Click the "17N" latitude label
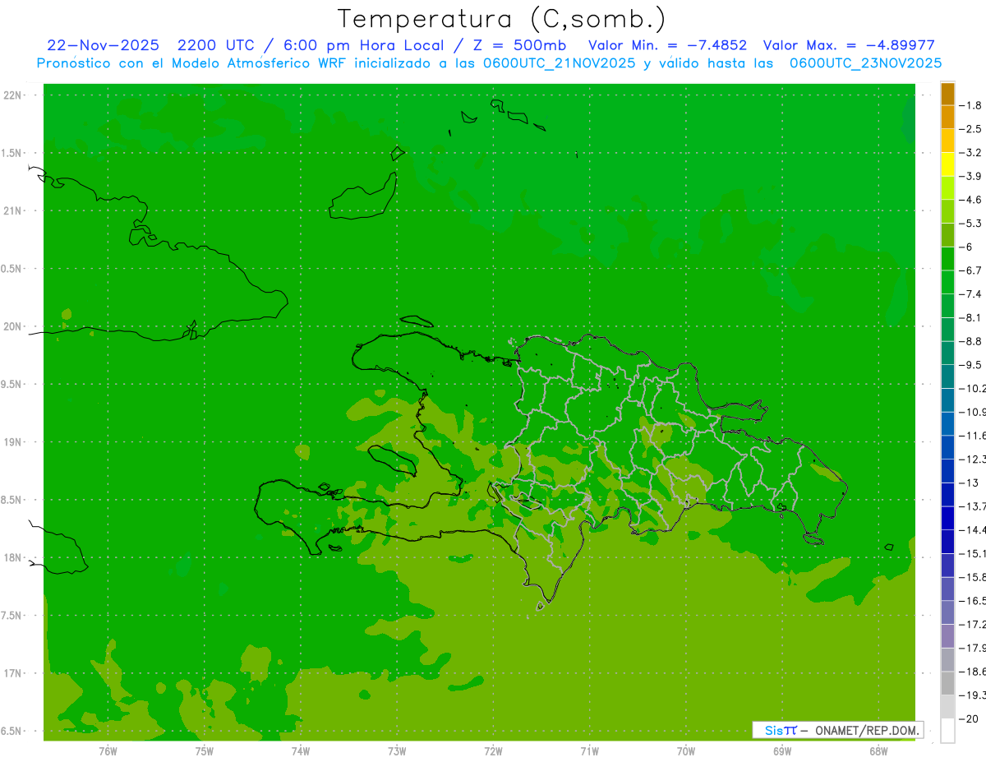This screenshot has height=762, width=986. 12,673
